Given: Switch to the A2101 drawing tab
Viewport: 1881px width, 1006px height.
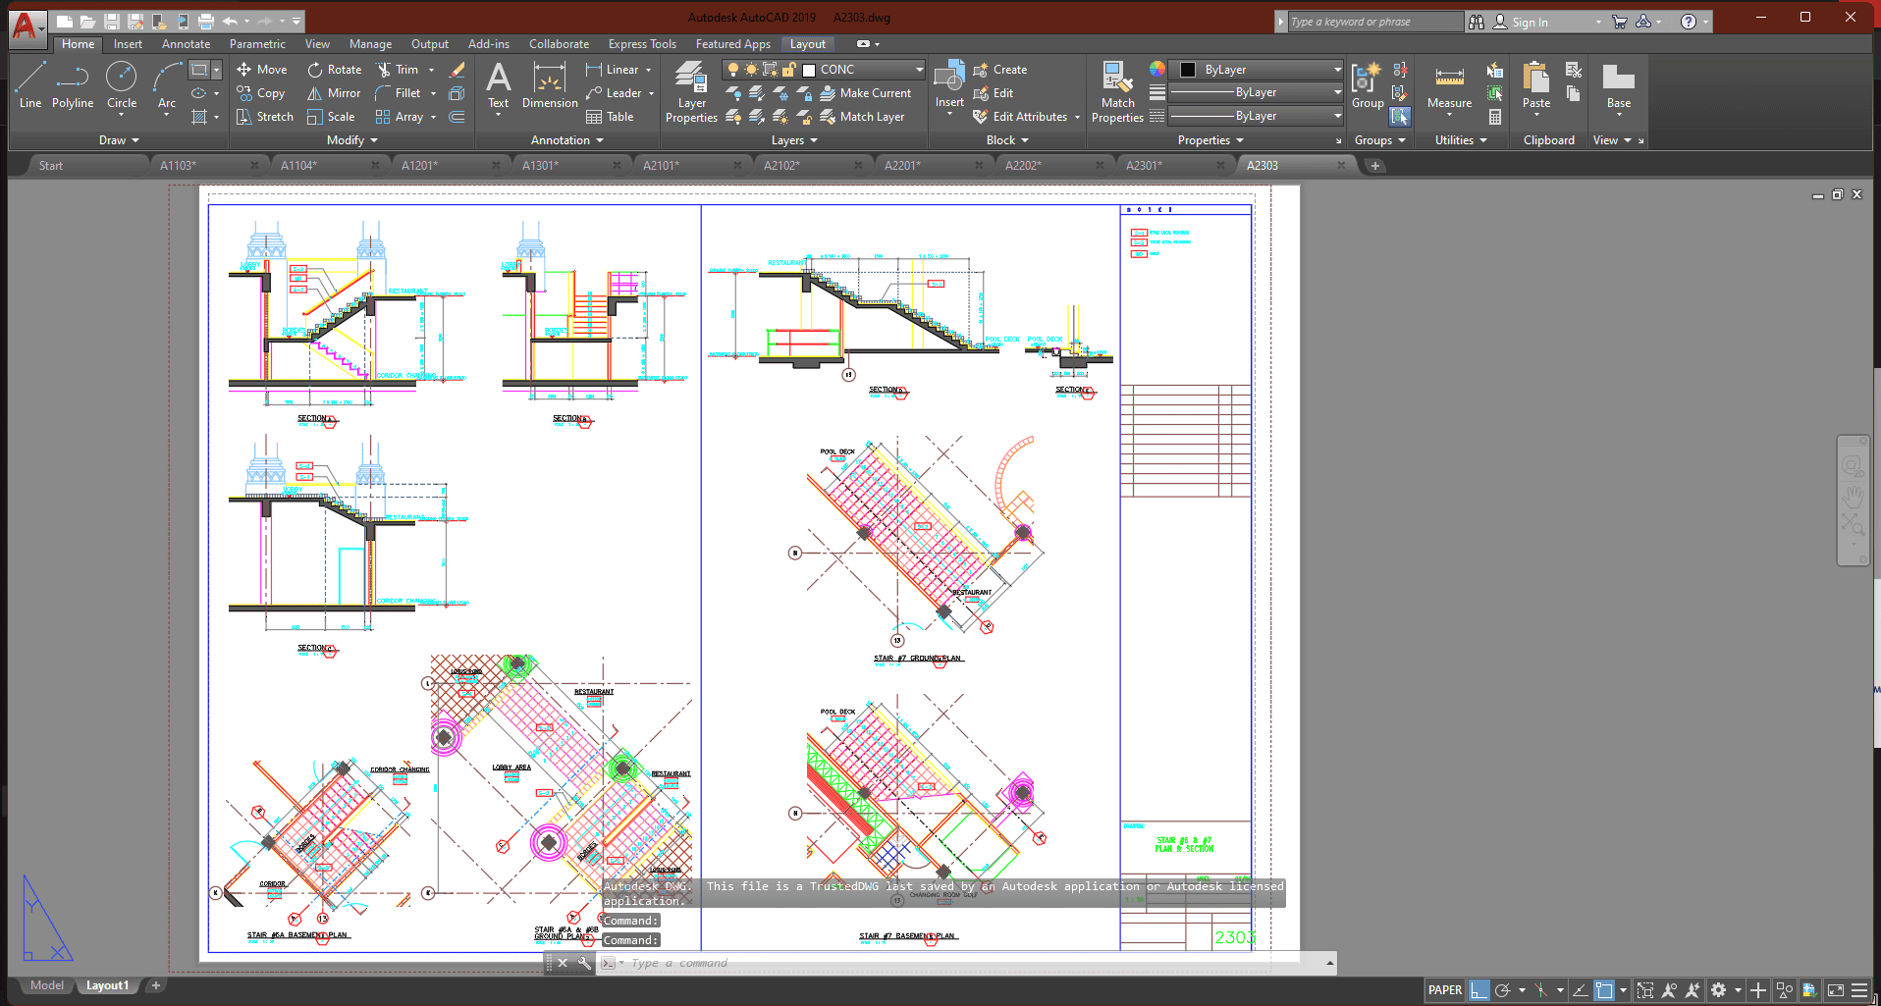Looking at the screenshot, I should [x=661, y=166].
